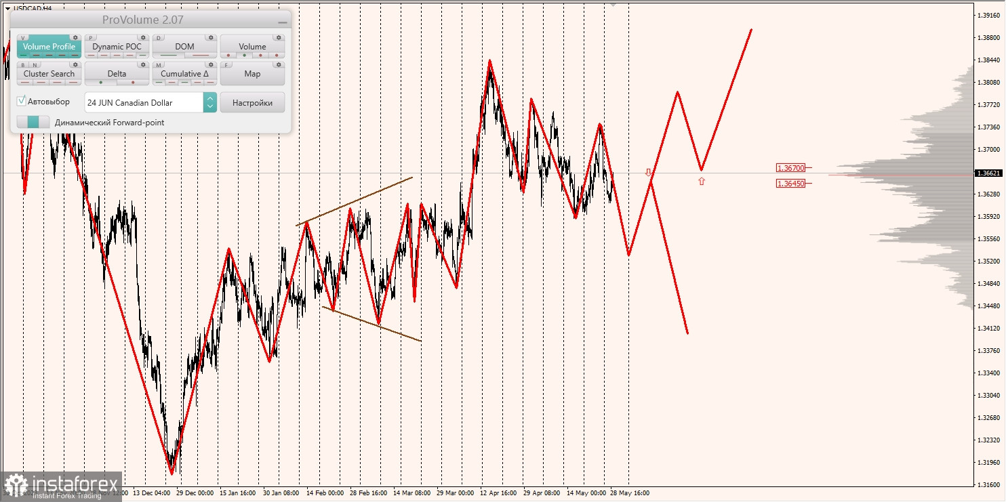
Task: Minimize the ProVolume 2.07 panel
Action: click(x=283, y=22)
